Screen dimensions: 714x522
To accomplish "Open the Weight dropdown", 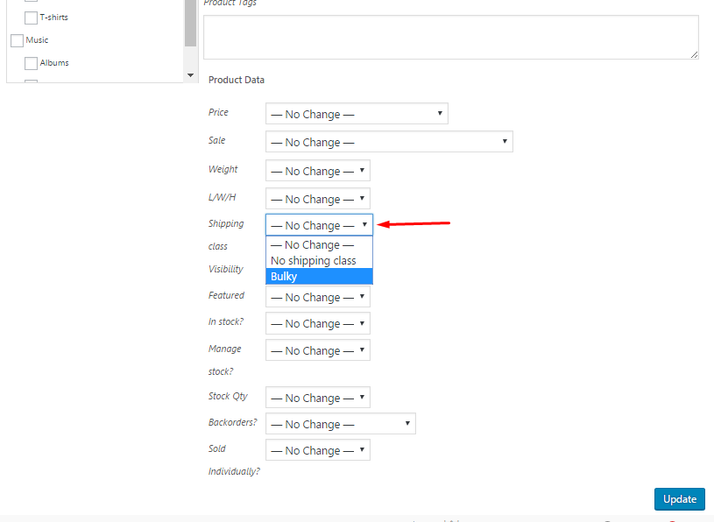I will pos(317,171).
